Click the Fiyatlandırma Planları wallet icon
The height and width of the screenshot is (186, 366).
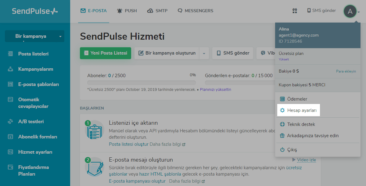[11, 167]
